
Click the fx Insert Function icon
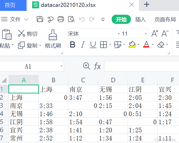(97, 66)
